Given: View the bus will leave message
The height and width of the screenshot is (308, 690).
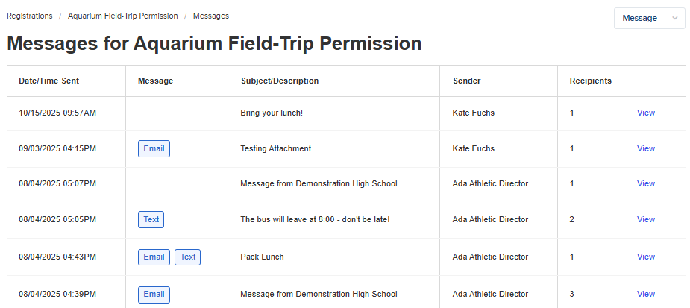Looking at the screenshot, I should 645,219.
